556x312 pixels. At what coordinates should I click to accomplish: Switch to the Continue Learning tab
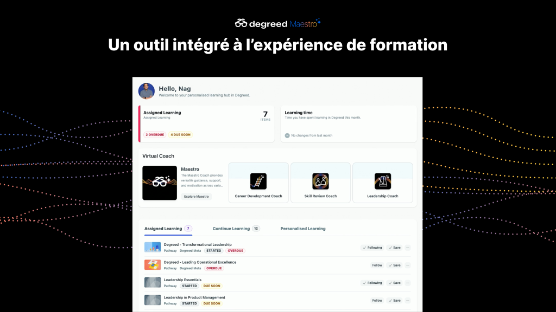point(236,229)
